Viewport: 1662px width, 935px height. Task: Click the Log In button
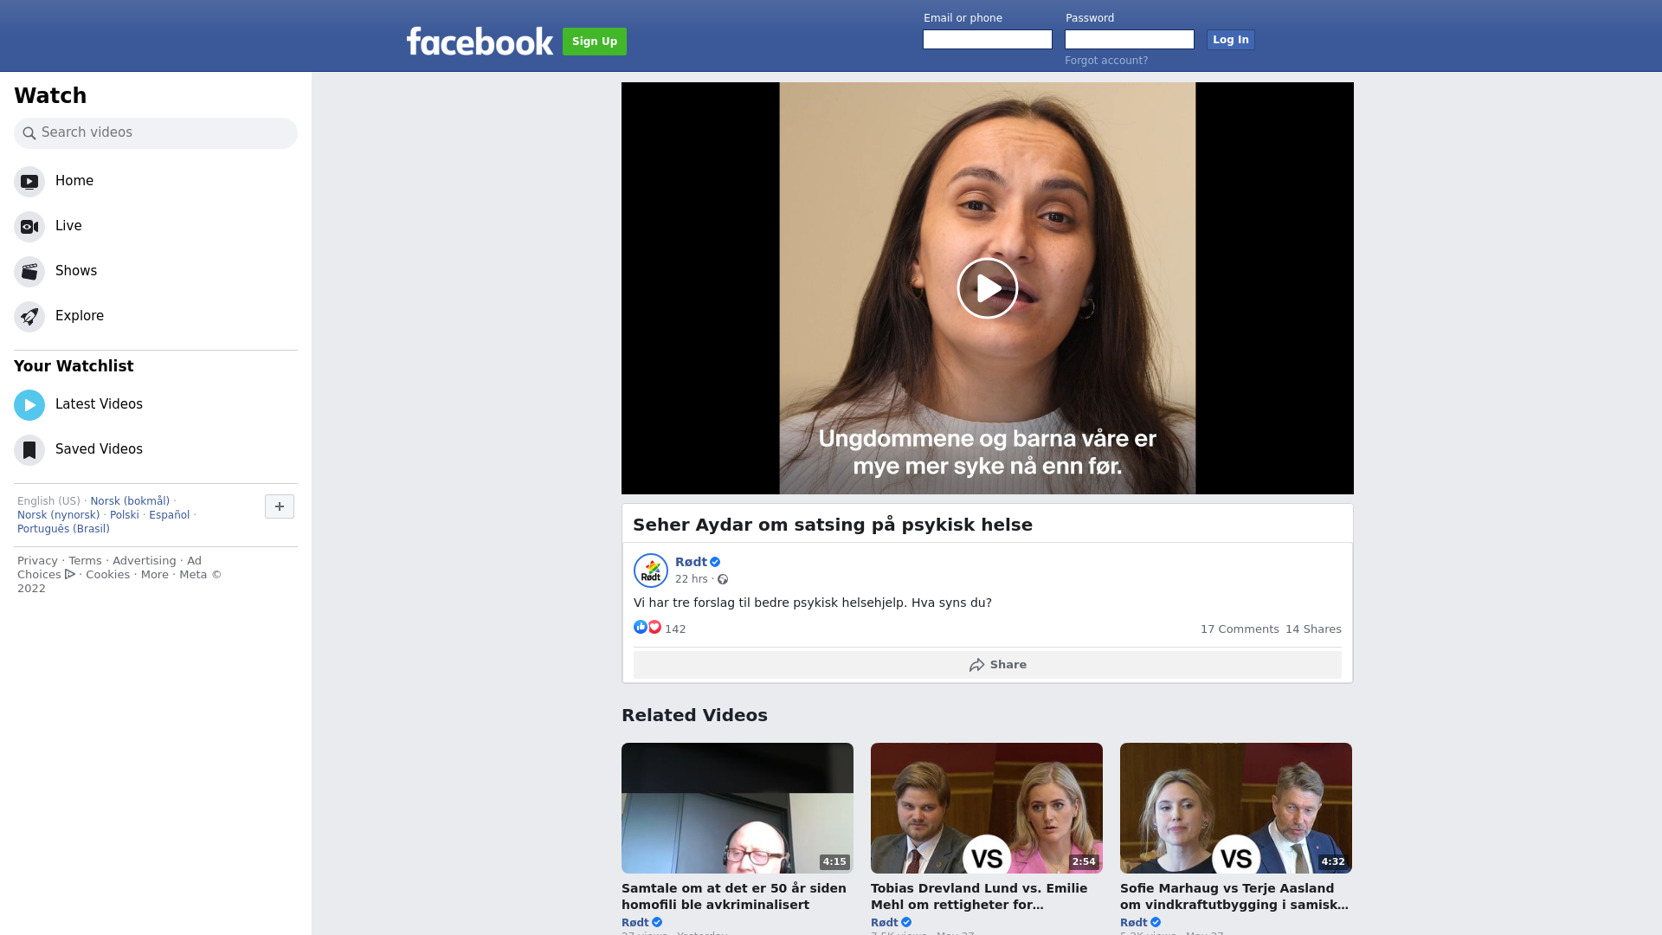coord(1230,40)
